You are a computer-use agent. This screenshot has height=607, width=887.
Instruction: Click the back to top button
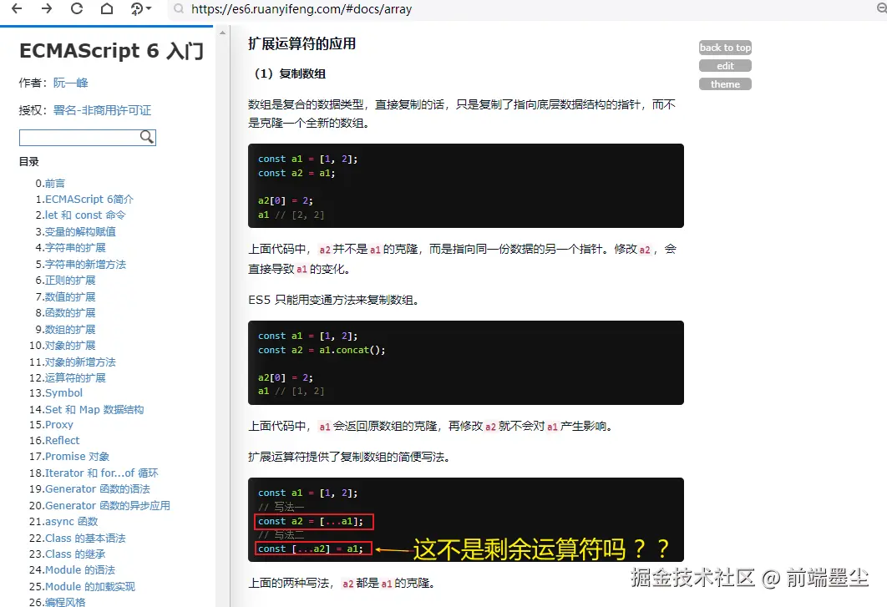tap(724, 48)
